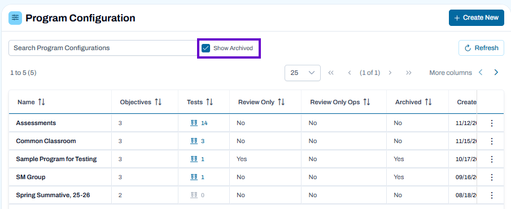Go to next page of results

click(390, 73)
